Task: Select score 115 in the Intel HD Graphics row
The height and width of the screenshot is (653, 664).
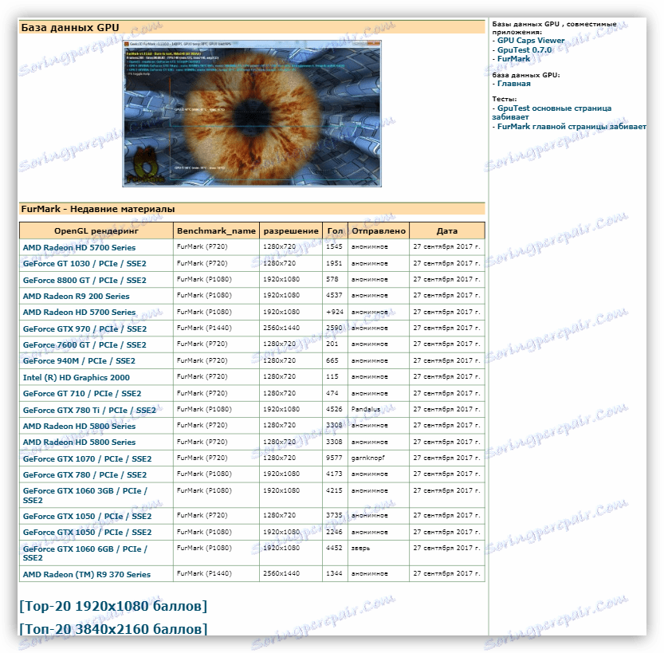Action: click(x=332, y=376)
